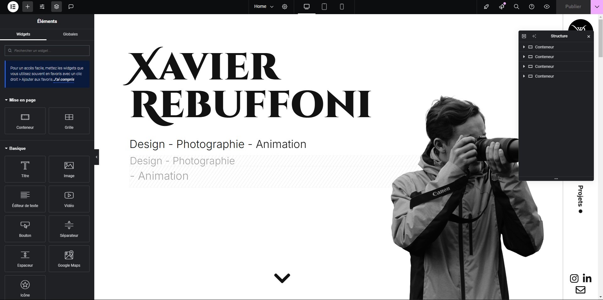Open page settings gear icon

click(285, 7)
